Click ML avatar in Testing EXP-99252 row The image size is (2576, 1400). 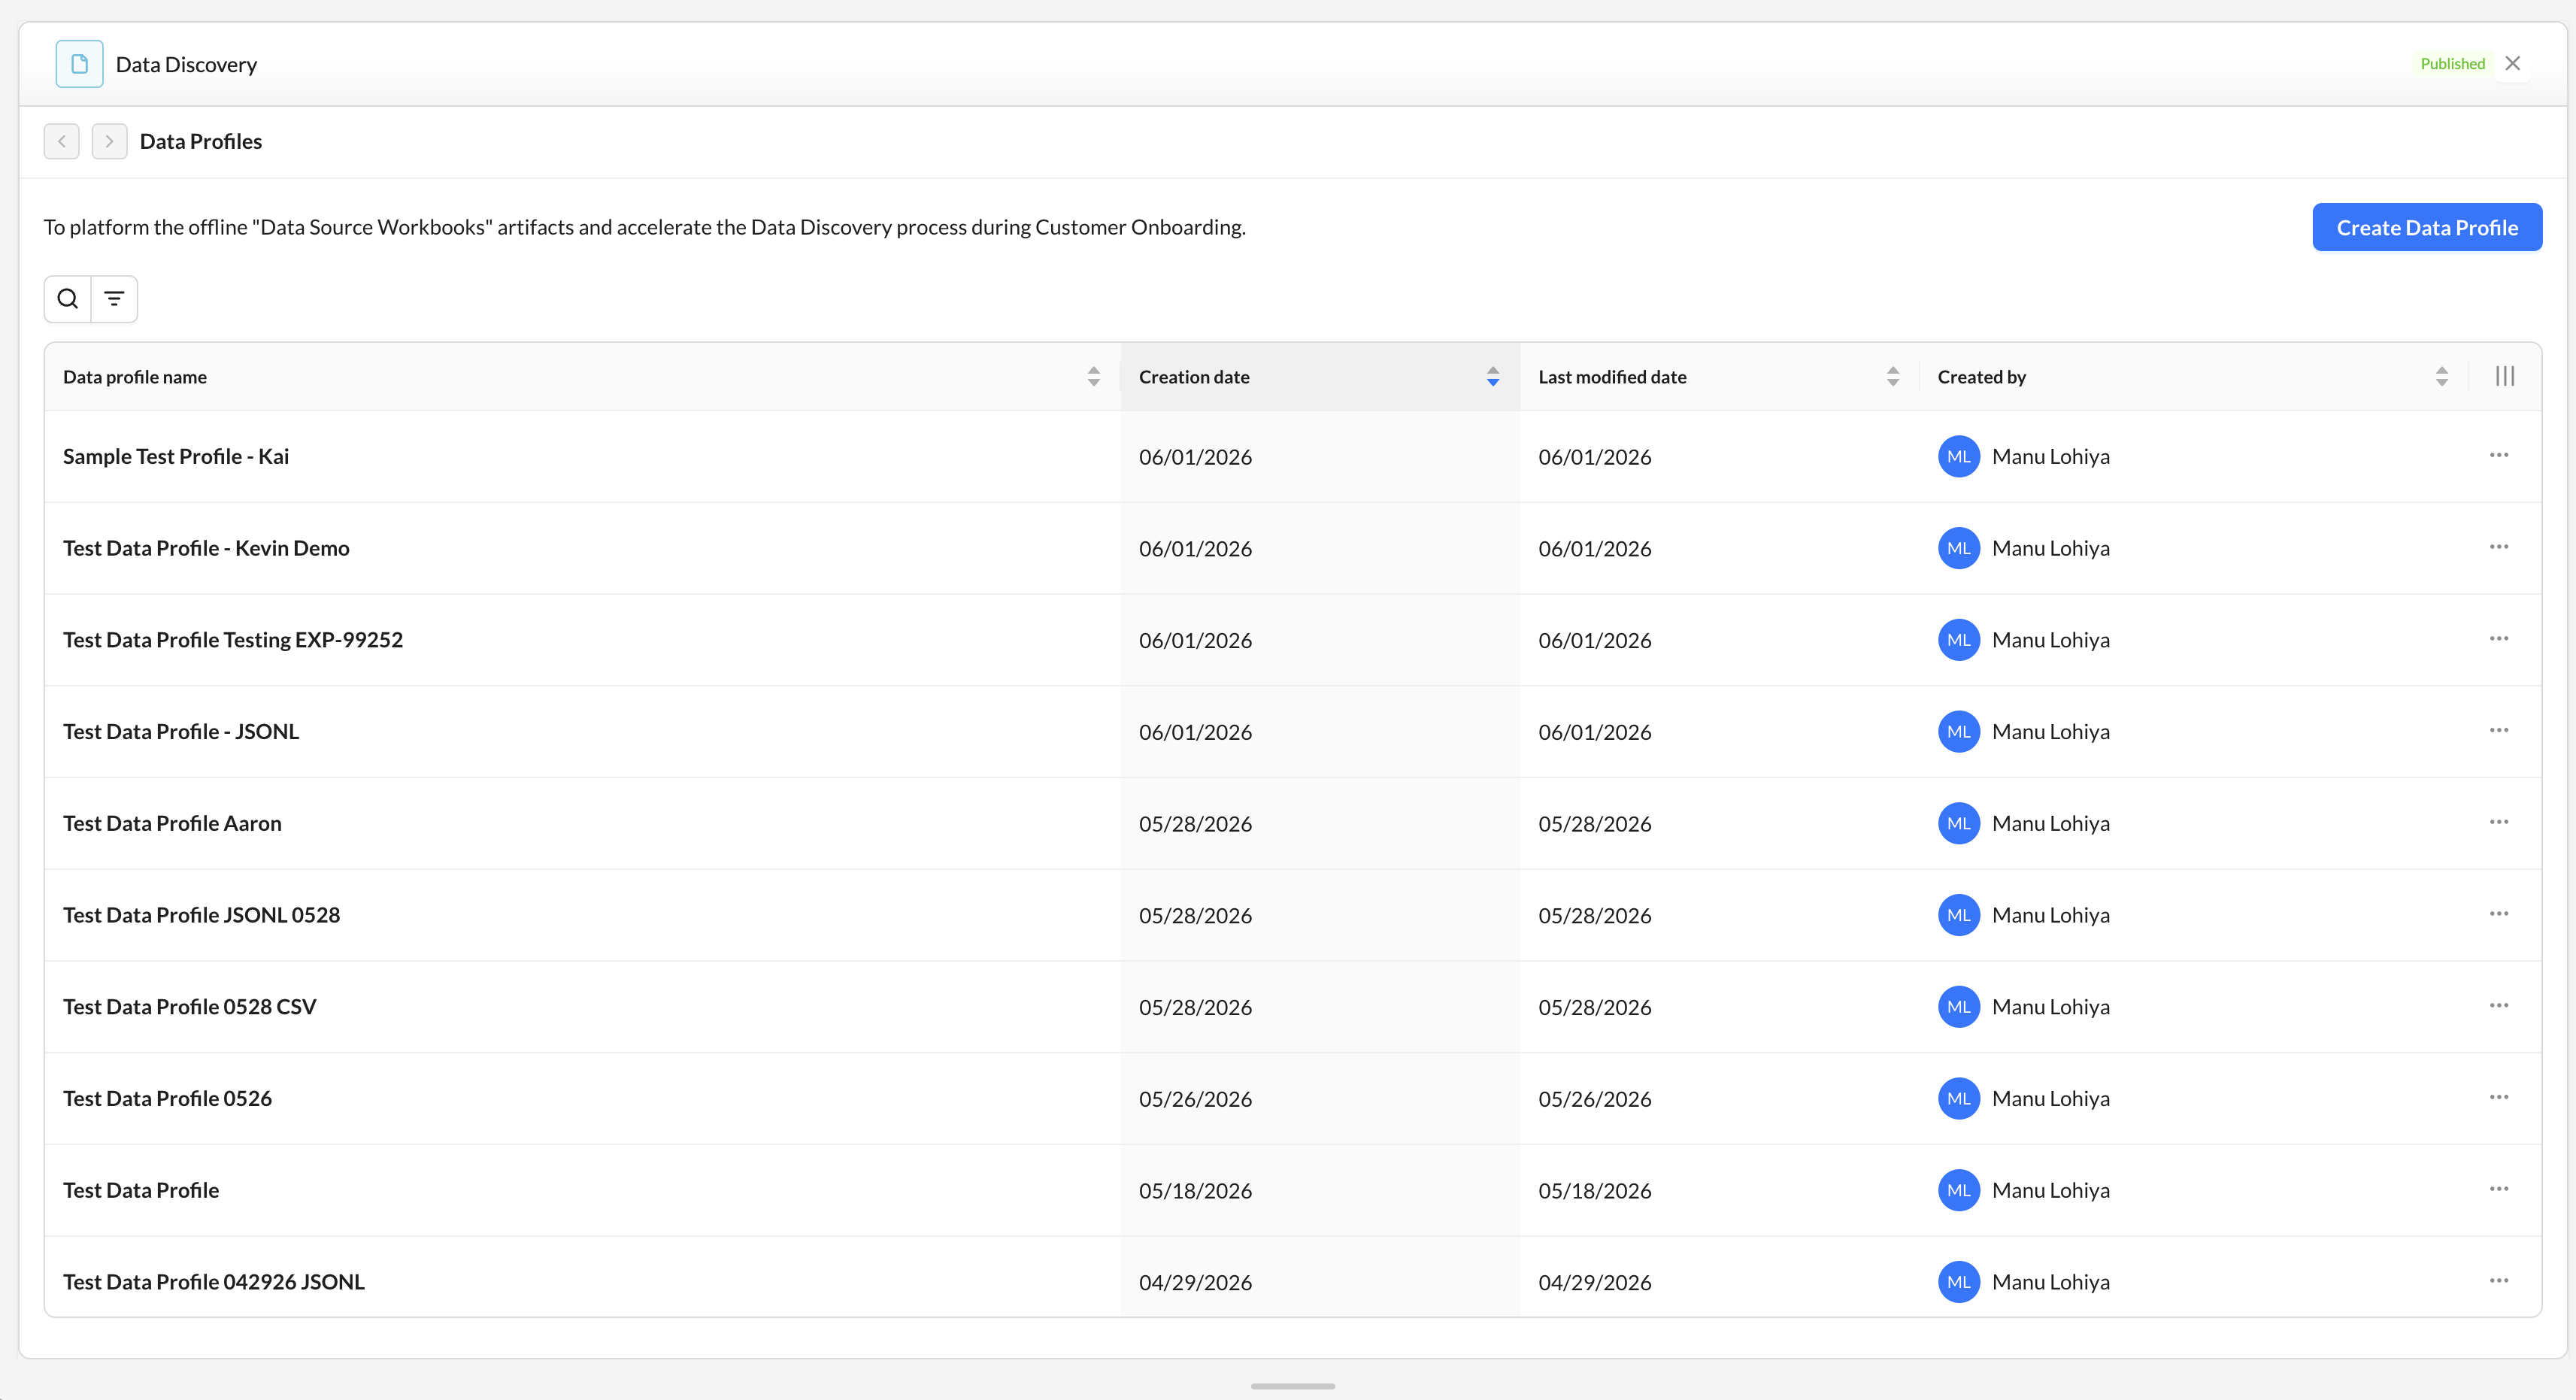coord(1959,640)
